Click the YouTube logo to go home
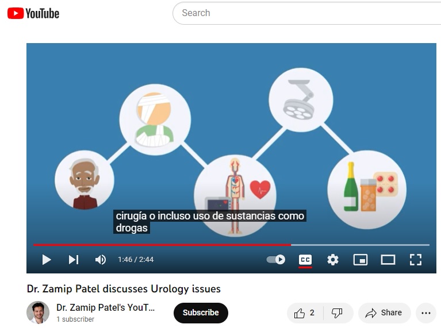Viewport: 441px width, 328px height. pos(33,13)
